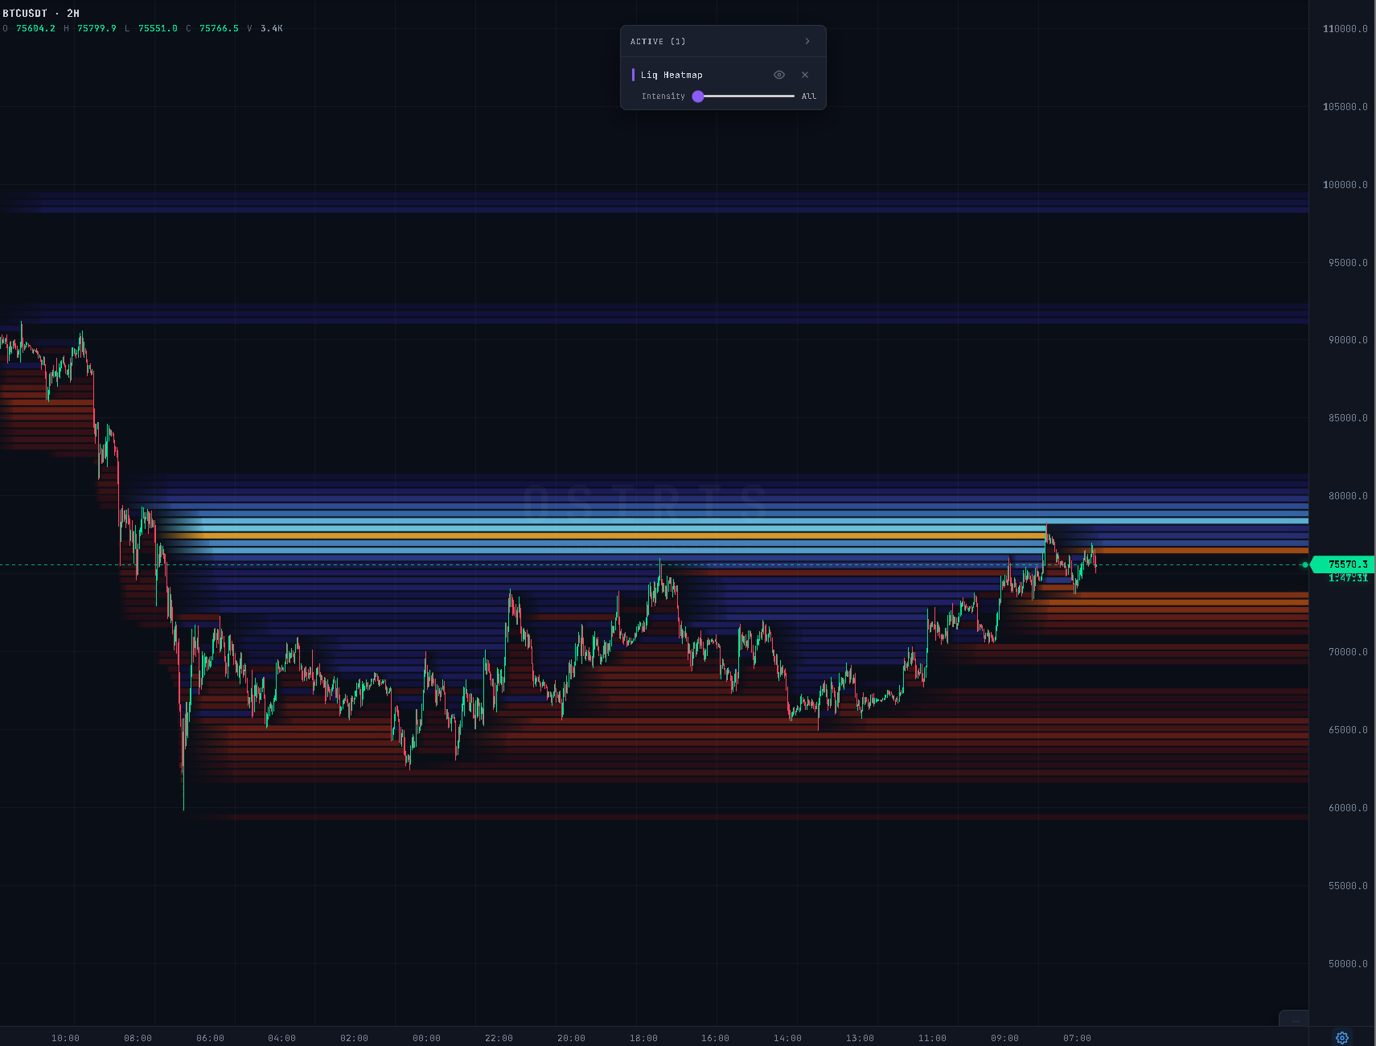Click the open value 75604.2
The height and width of the screenshot is (1046, 1376).
point(35,28)
